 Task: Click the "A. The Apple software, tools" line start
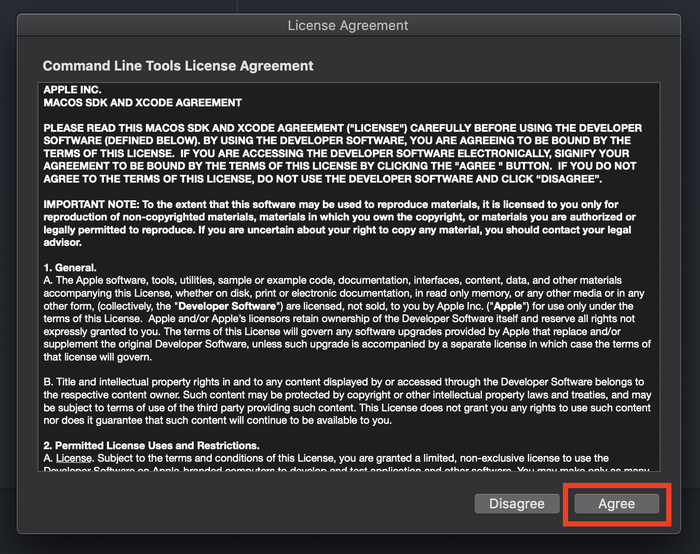tap(93, 281)
